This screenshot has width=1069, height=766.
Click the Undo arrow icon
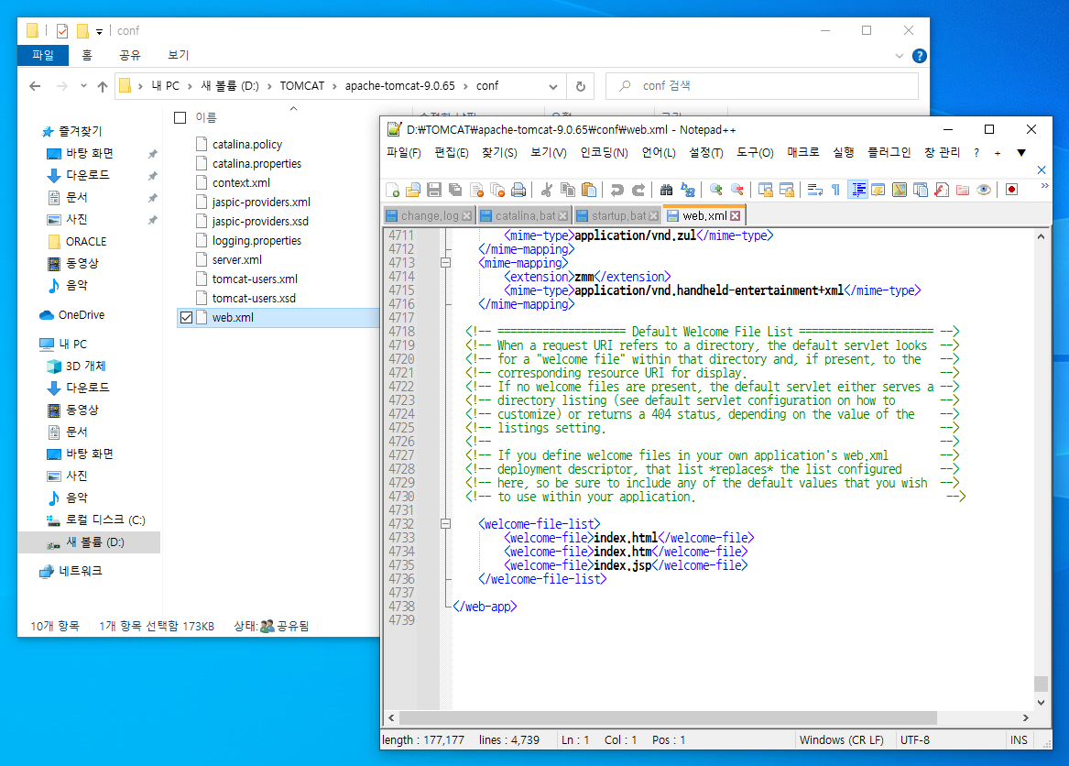[616, 190]
